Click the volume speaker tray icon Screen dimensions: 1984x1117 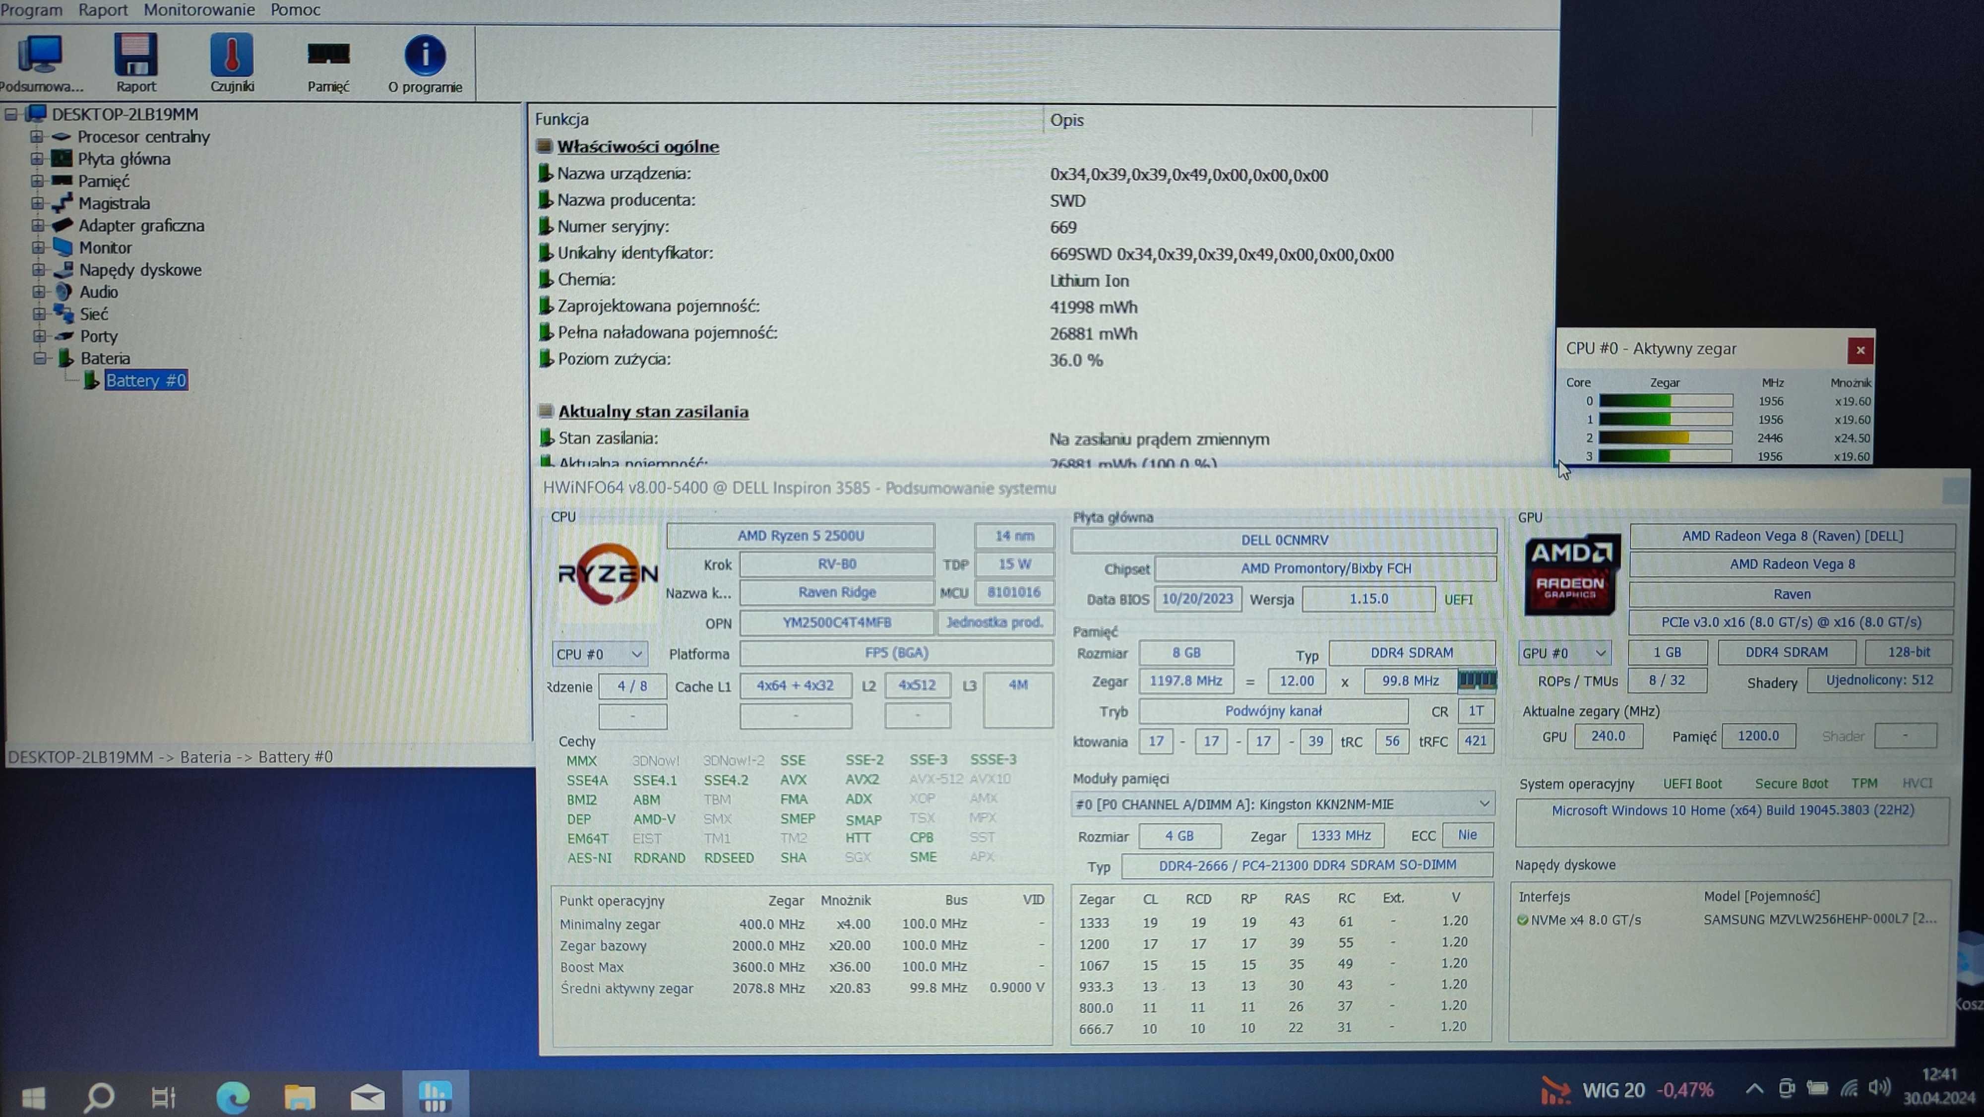(1879, 1088)
